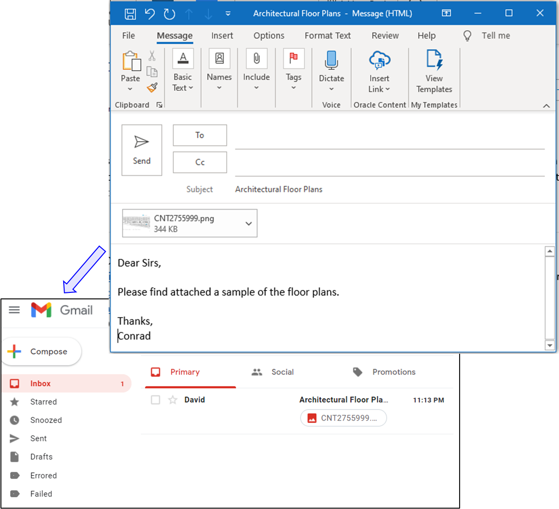The width and height of the screenshot is (559, 509).
Task: Switch to the Format Text tab
Action: click(327, 35)
